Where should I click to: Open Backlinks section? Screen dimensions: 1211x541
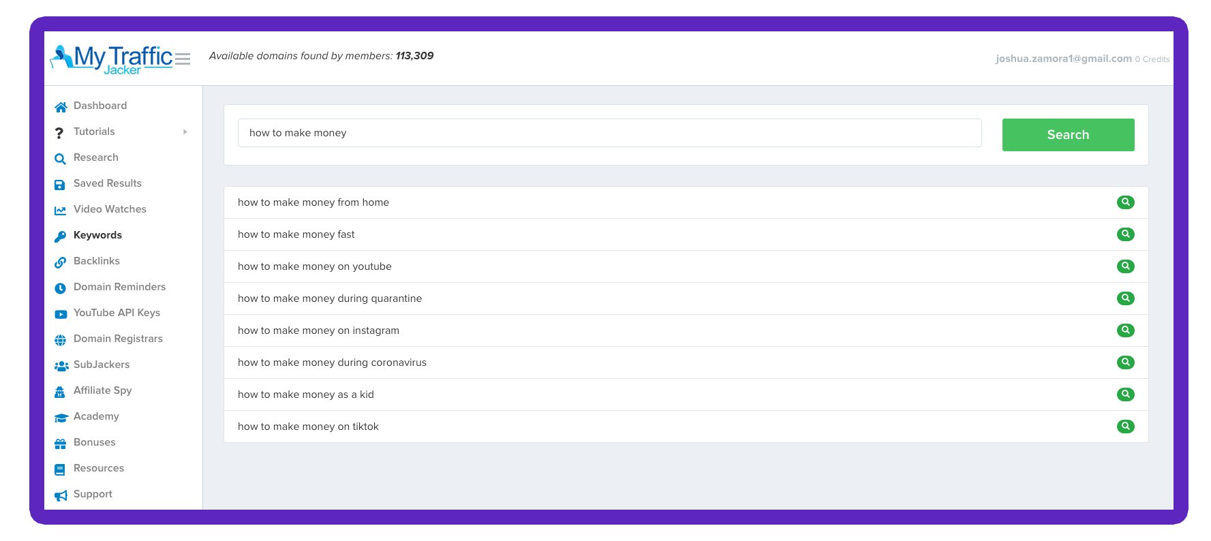tap(97, 261)
